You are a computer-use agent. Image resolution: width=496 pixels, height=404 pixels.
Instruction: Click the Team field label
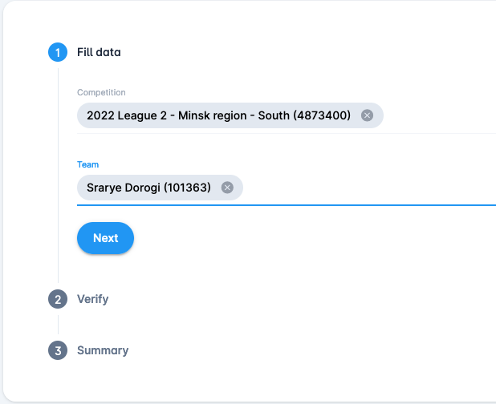pos(87,164)
